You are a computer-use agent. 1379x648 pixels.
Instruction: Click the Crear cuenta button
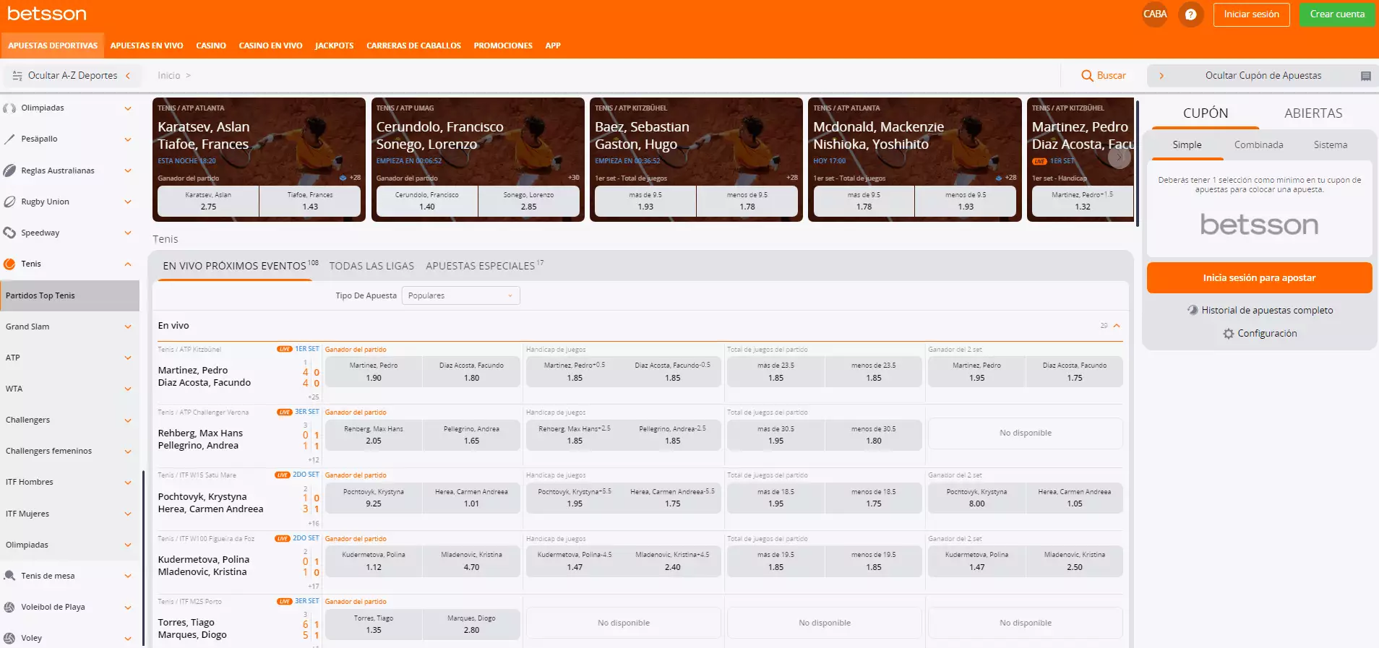click(x=1337, y=14)
